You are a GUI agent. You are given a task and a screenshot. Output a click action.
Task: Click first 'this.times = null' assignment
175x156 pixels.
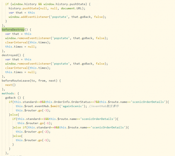click(21, 46)
